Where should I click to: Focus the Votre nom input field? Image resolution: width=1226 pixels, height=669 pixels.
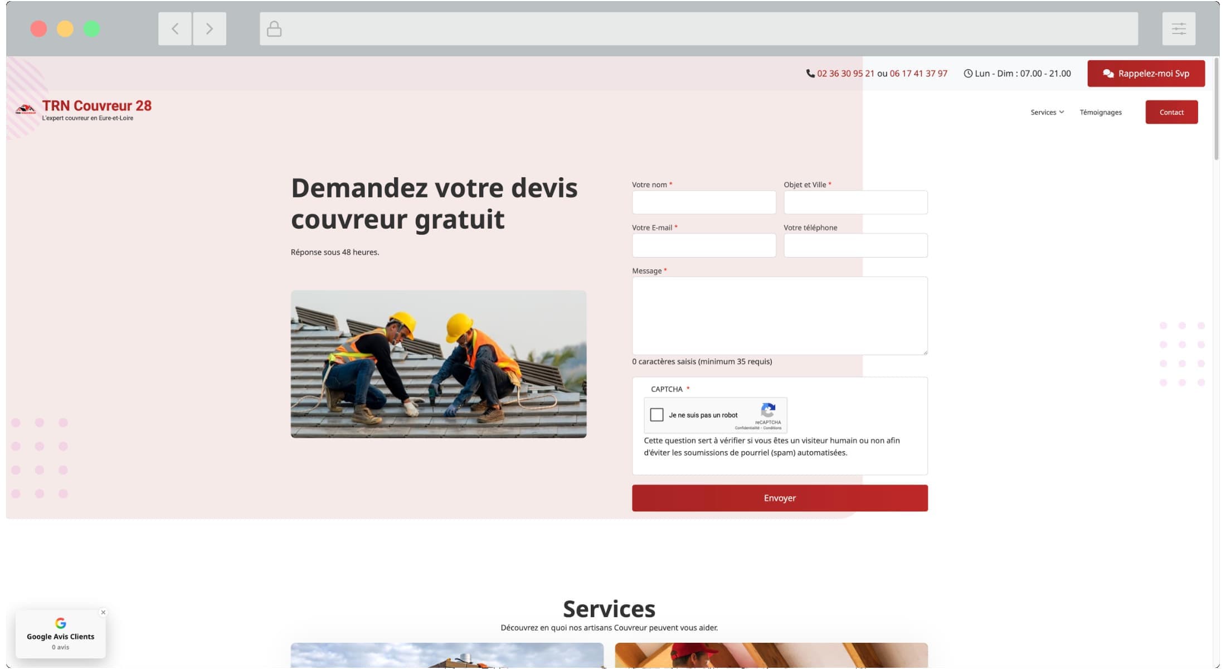point(703,202)
